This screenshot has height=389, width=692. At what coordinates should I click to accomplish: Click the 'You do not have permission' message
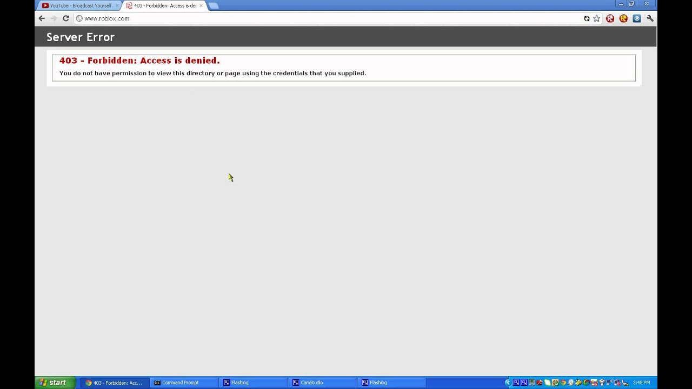tap(212, 73)
